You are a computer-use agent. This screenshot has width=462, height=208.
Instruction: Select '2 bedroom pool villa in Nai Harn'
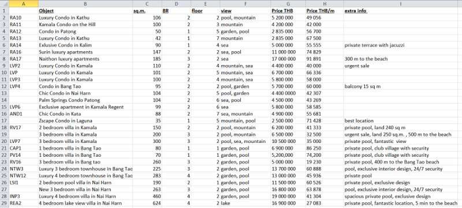(85, 183)
